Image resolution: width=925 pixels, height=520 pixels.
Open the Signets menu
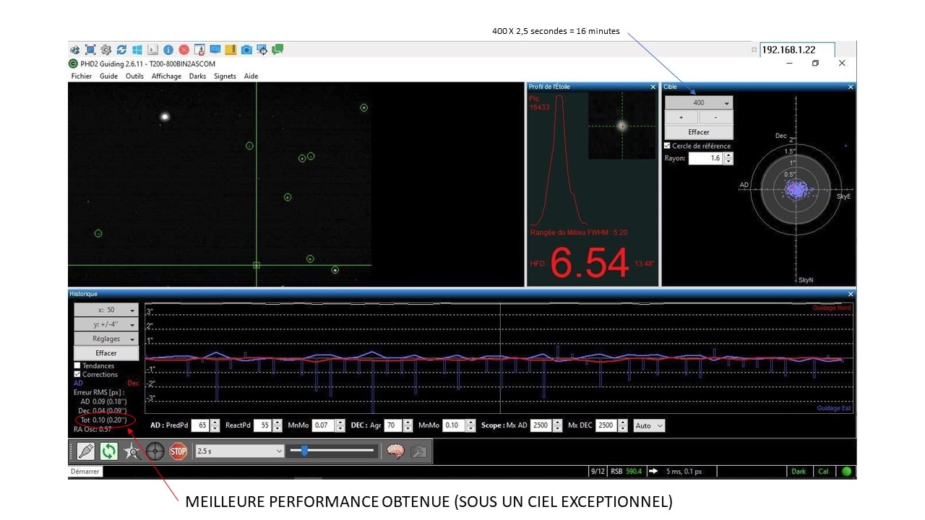pyautogui.click(x=225, y=76)
